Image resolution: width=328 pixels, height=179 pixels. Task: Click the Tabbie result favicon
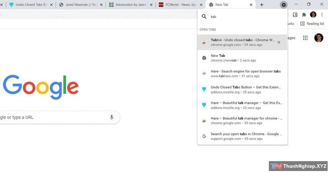[204, 43]
